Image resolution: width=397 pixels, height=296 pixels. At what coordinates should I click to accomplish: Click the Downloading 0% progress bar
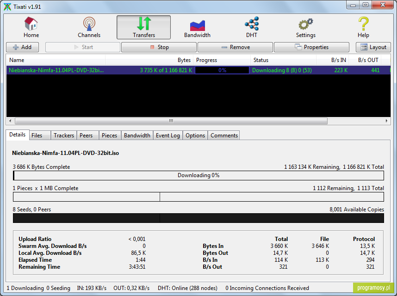tap(198, 175)
